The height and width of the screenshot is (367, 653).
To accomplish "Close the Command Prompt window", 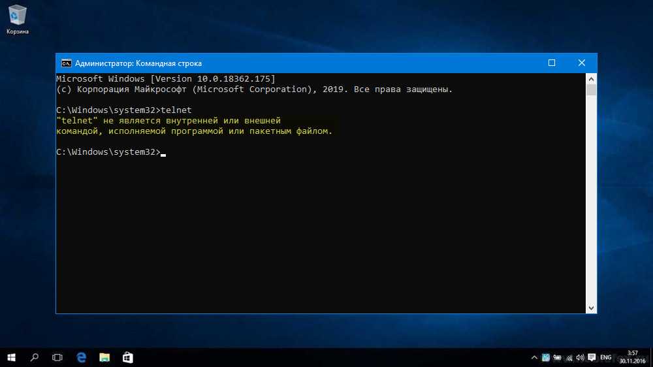I will point(582,63).
